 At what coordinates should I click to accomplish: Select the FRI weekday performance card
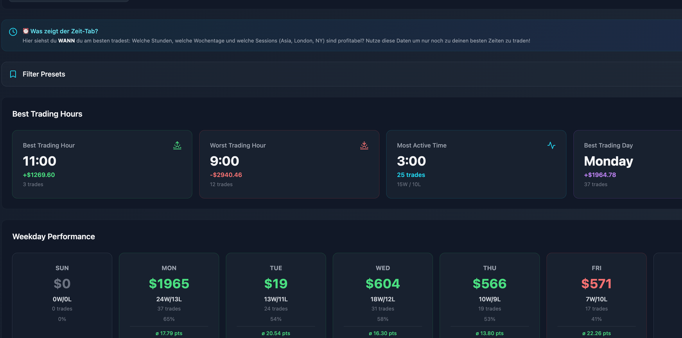click(597, 295)
